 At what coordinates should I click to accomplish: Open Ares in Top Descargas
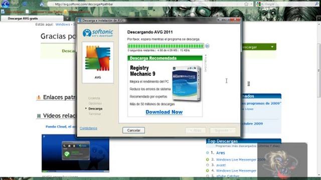221,152
